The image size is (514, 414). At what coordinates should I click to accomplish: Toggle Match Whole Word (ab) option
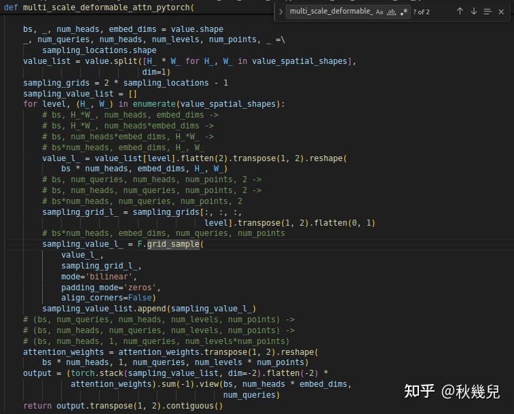coord(391,12)
